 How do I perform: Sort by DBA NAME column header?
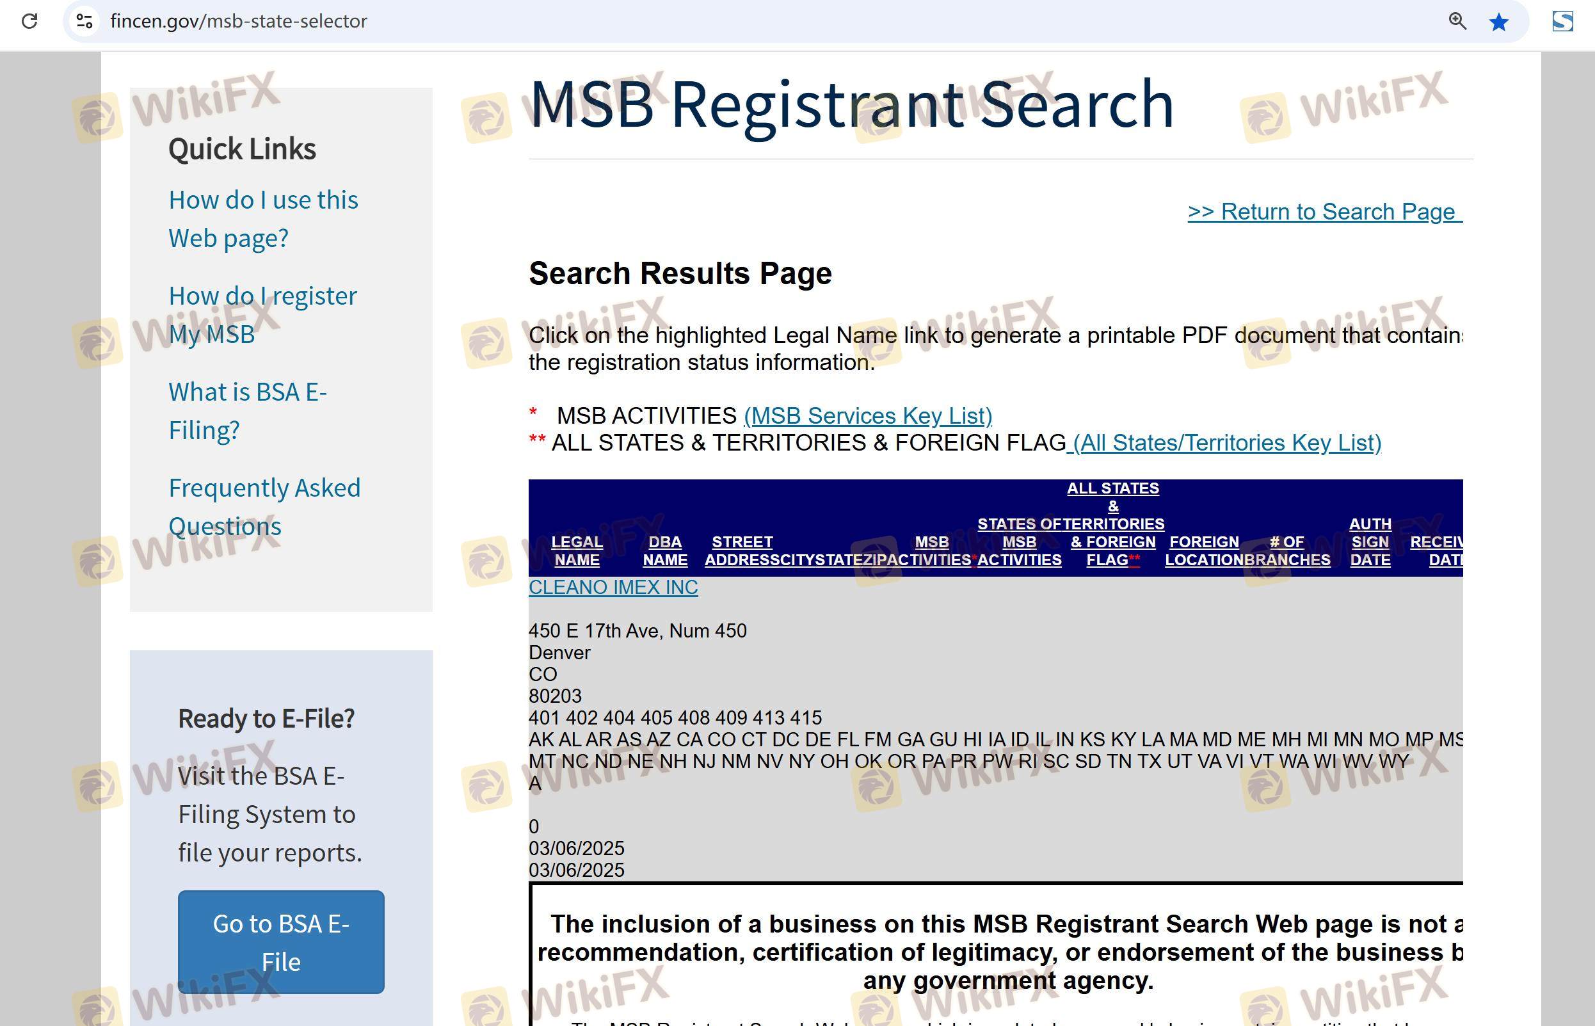pyautogui.click(x=665, y=551)
